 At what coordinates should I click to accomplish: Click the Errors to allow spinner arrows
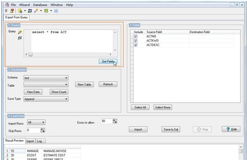[115, 121]
